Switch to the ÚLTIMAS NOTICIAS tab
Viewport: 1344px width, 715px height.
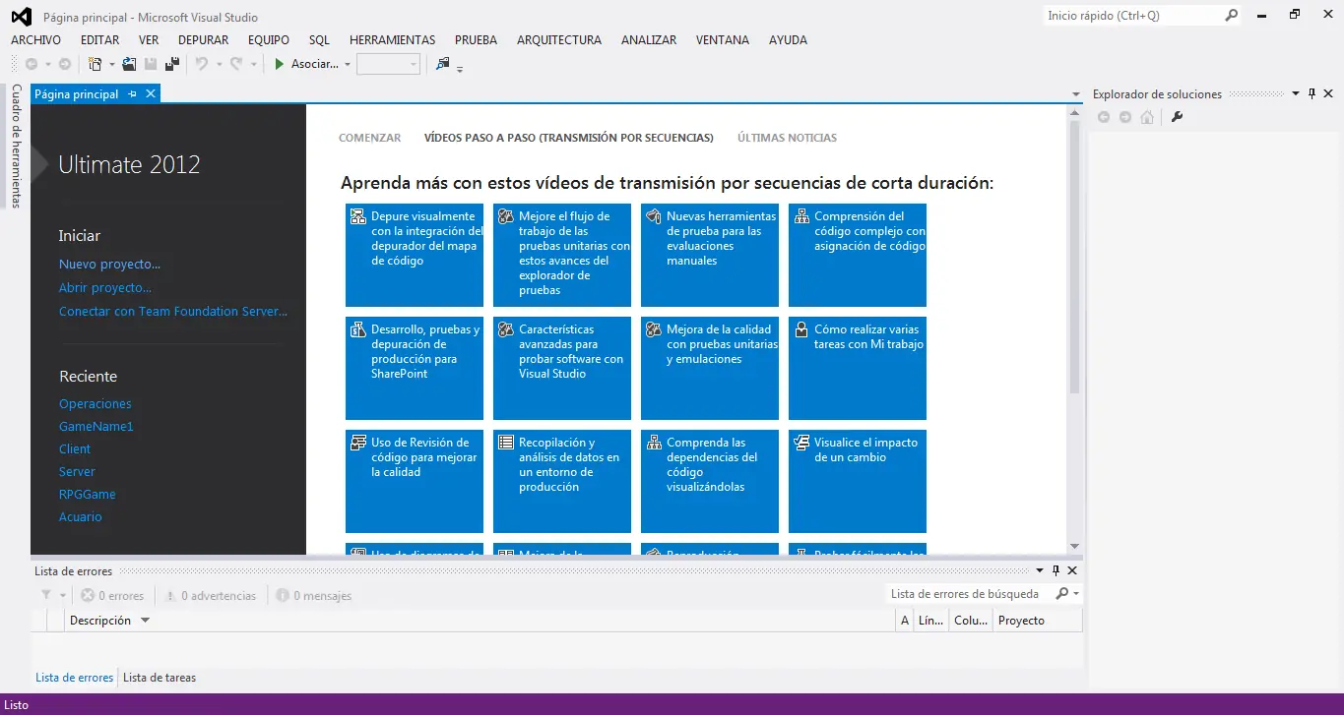[787, 138]
